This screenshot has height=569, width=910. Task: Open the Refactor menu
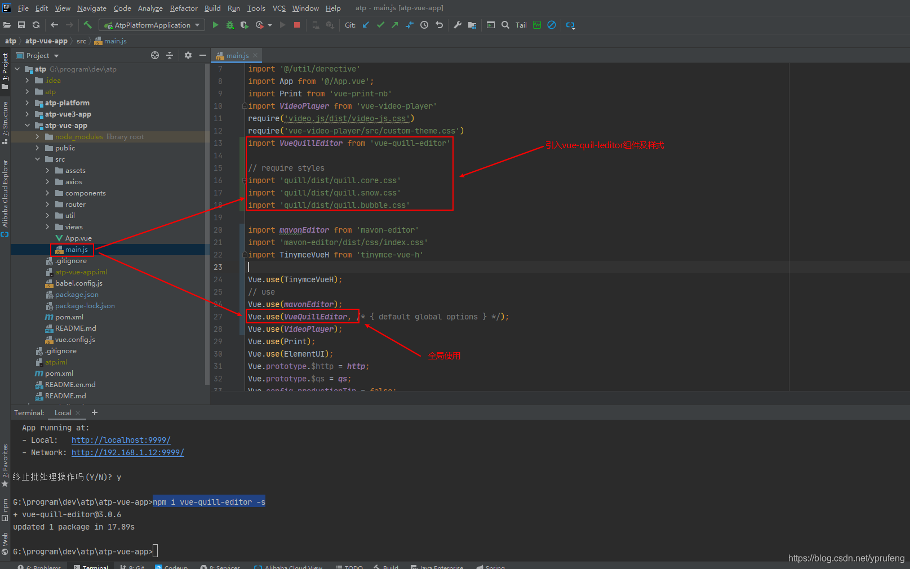184,8
